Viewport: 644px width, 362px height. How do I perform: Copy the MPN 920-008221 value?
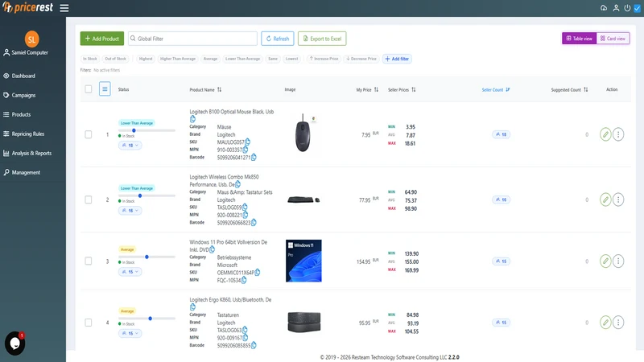pos(246,215)
